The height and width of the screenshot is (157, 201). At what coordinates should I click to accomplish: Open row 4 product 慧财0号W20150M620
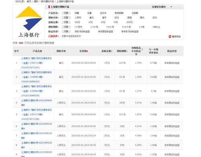pyautogui.click(x=37, y=103)
